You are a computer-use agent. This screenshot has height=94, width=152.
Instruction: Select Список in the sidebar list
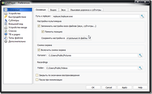pyautogui.click(x=18, y=31)
